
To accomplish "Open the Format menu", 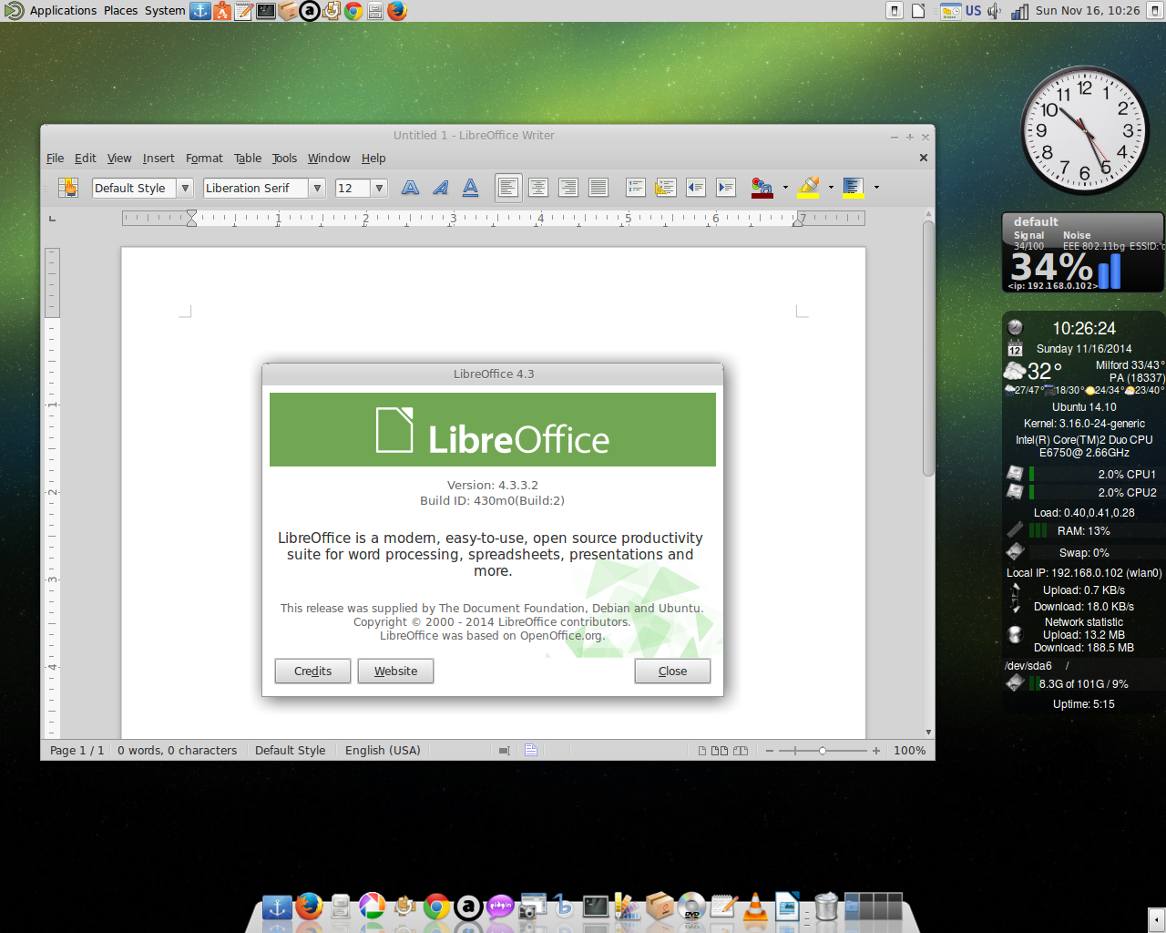I will coord(204,159).
